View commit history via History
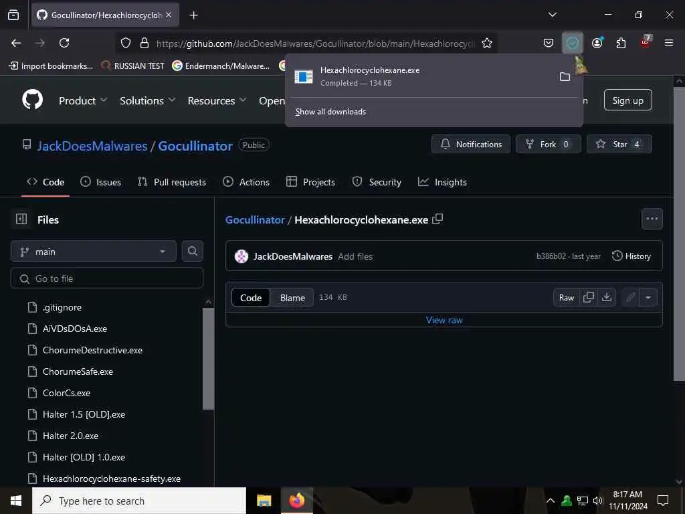685x514 pixels. (x=631, y=256)
